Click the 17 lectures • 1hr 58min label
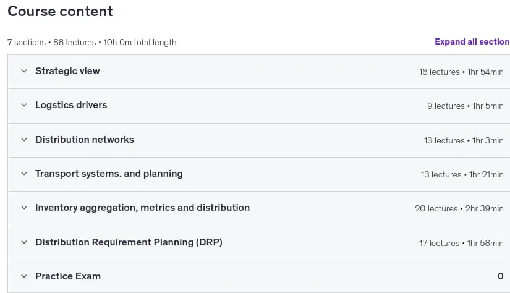This screenshot has height=293, width=510. (461, 243)
